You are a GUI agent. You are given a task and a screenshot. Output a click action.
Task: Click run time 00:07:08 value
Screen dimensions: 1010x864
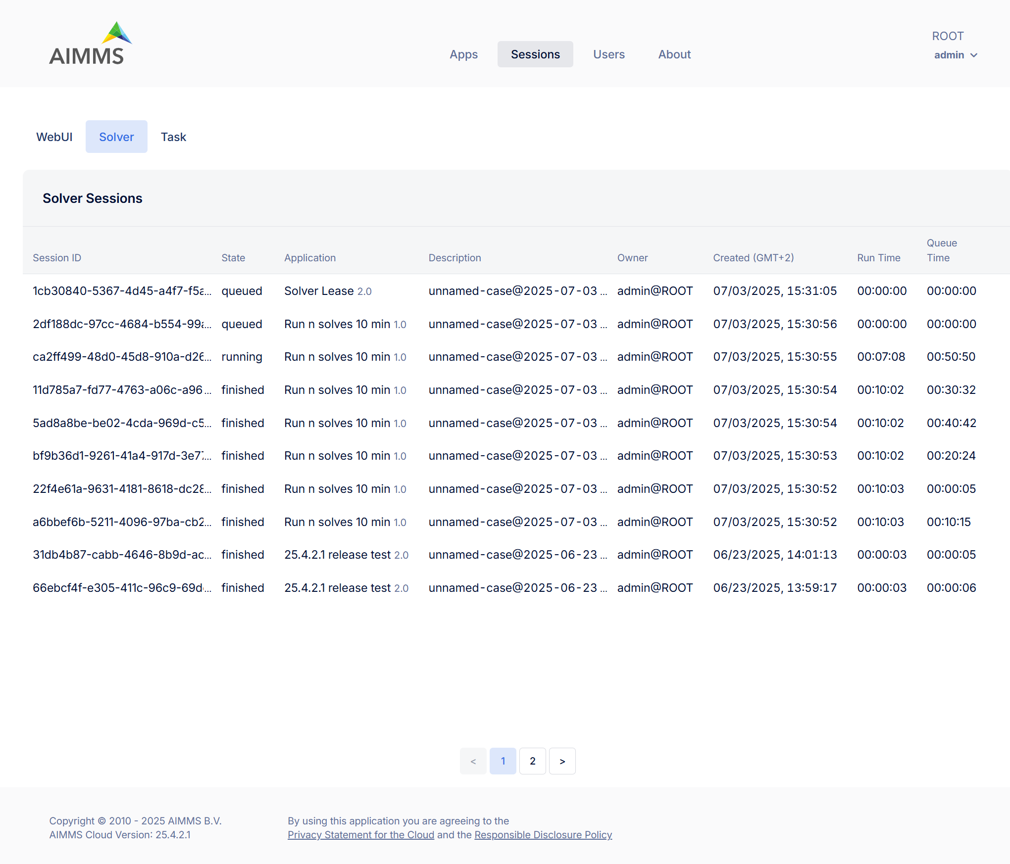point(881,357)
